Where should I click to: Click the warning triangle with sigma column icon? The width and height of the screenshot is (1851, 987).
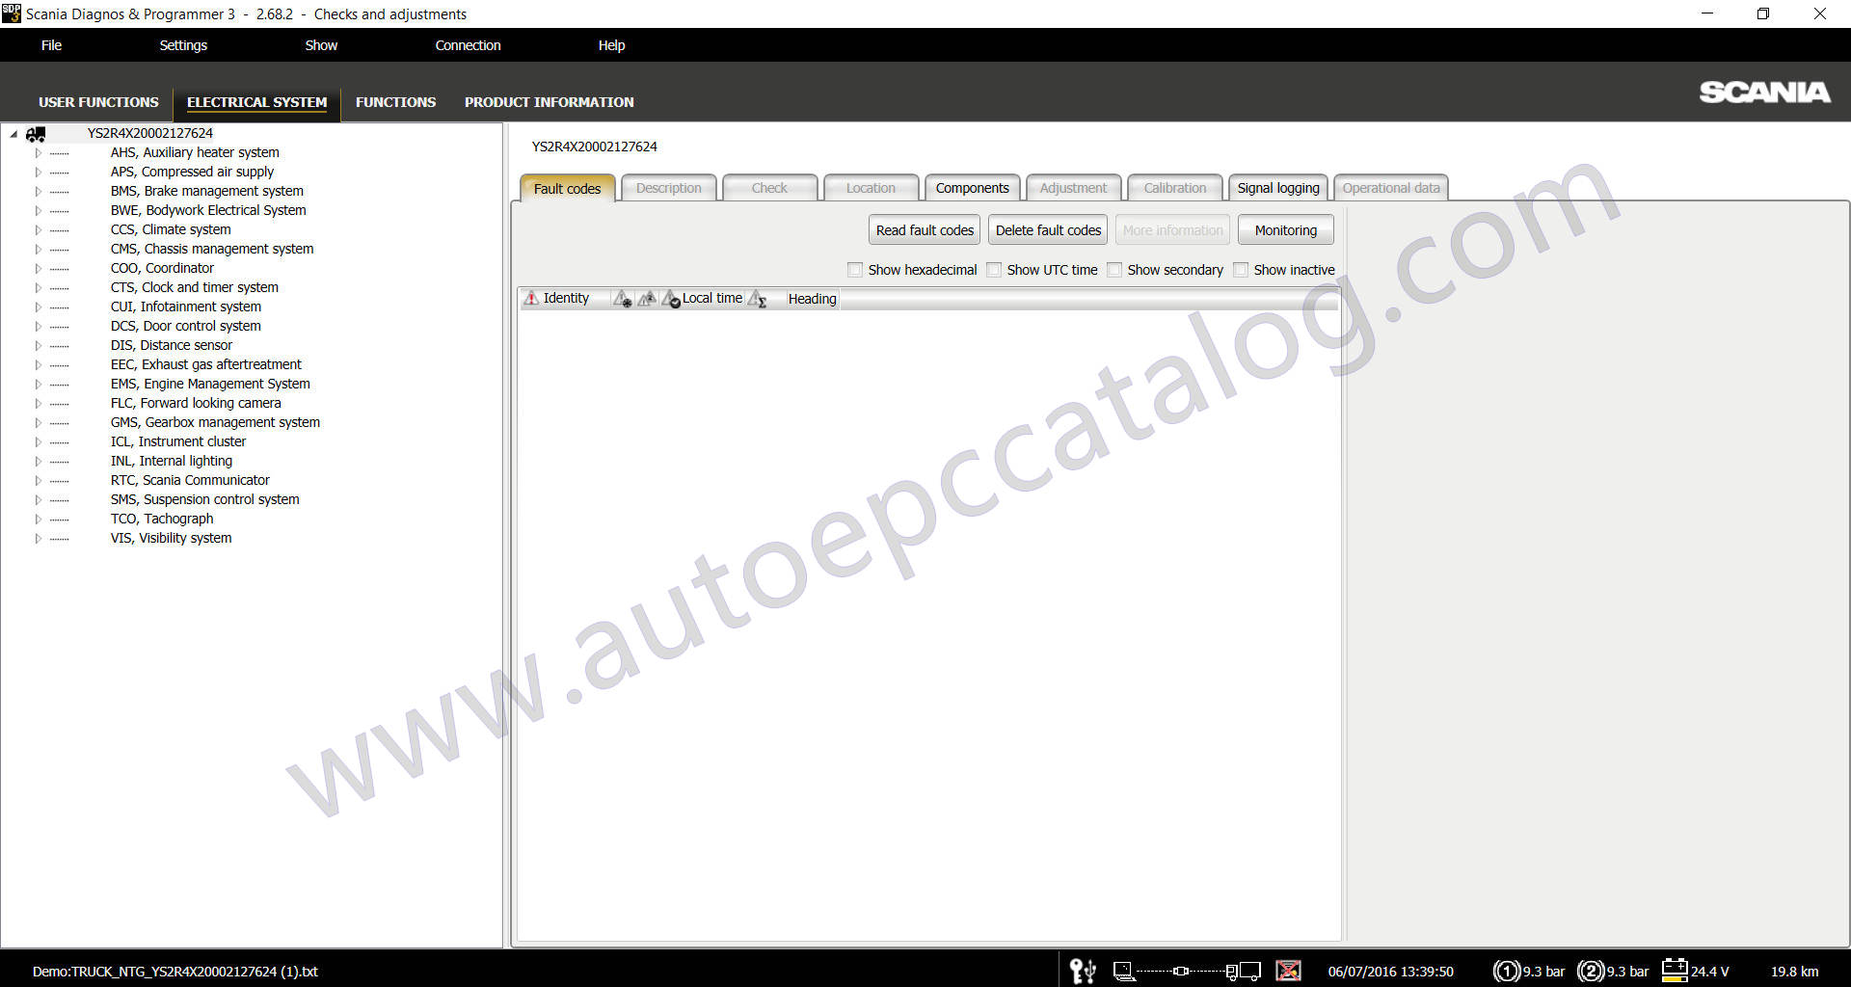(758, 299)
